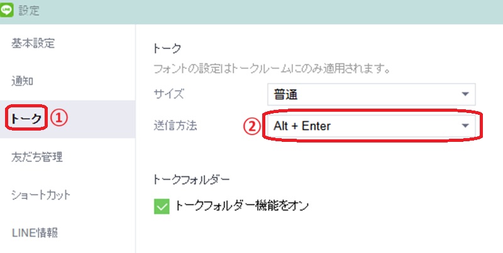Toggle the トークフォルダー機能をオン checkbox
The image size is (503, 253).
tap(162, 206)
